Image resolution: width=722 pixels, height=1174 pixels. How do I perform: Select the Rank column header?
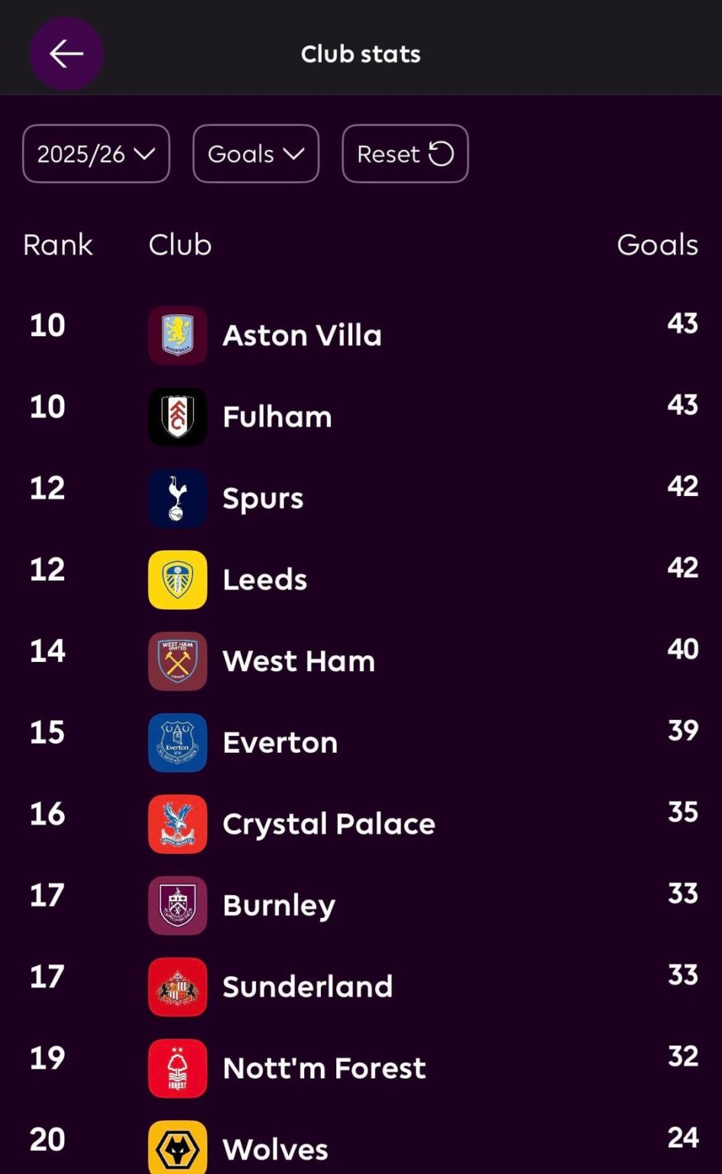(x=58, y=245)
